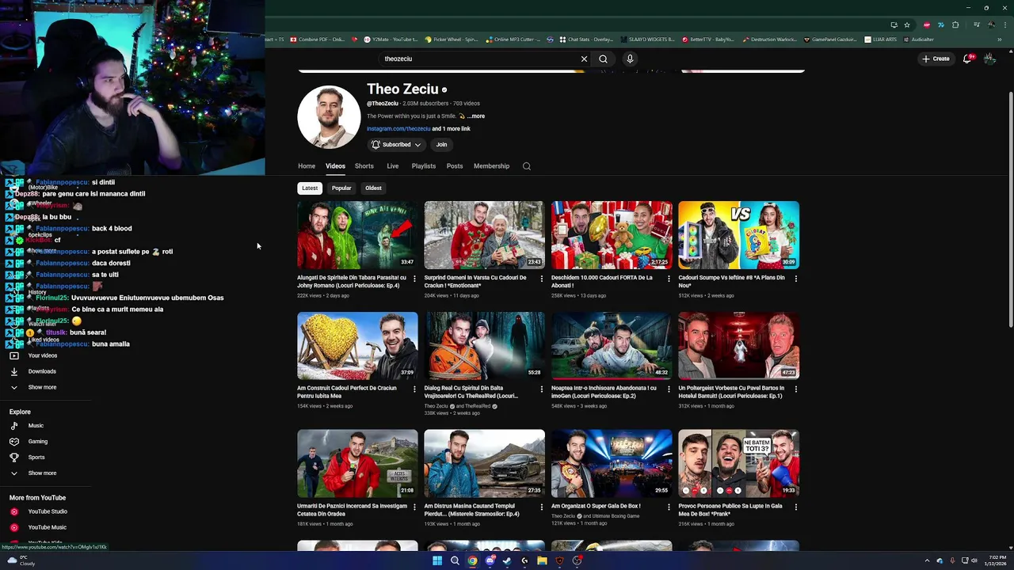Open options for Surprind Oameni in Varsta video
The width and height of the screenshot is (1014, 570).
542,279
